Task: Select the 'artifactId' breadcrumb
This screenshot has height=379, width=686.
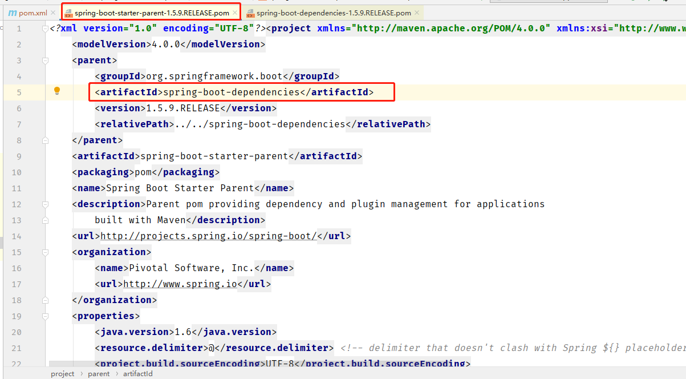Action: tap(137, 374)
